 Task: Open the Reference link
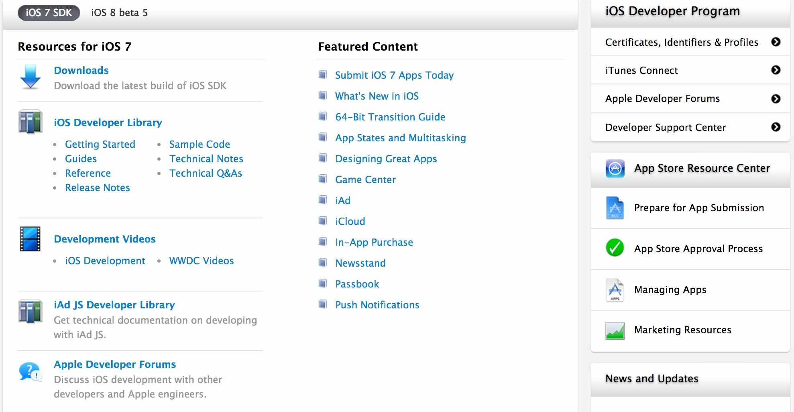(x=88, y=173)
